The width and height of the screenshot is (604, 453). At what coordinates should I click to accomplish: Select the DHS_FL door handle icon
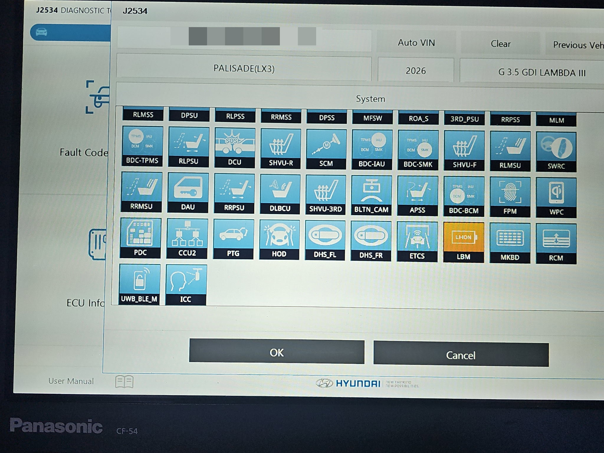[325, 240]
